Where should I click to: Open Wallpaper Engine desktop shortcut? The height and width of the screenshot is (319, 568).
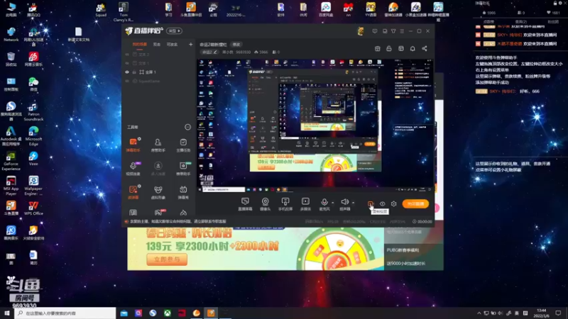[33, 186]
